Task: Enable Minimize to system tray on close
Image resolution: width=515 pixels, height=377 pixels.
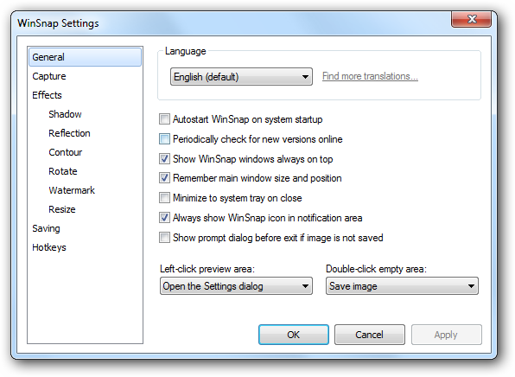Action: tap(164, 198)
